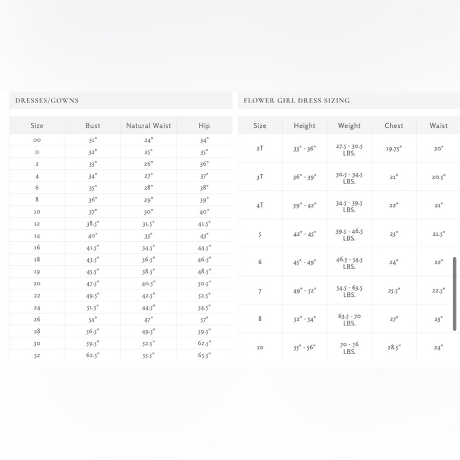Screen dimensions: 460x460
Task: Click the 62.5" bust value for size 32
Action: pos(93,355)
